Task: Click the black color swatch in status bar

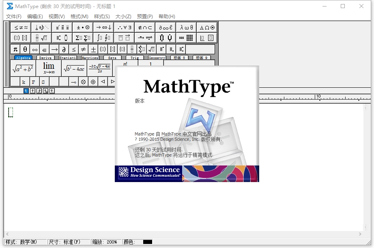Action: tap(147, 242)
